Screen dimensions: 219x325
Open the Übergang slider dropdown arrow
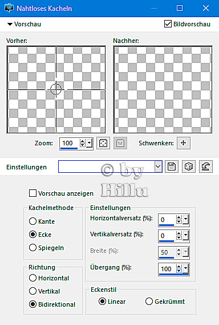point(186,268)
